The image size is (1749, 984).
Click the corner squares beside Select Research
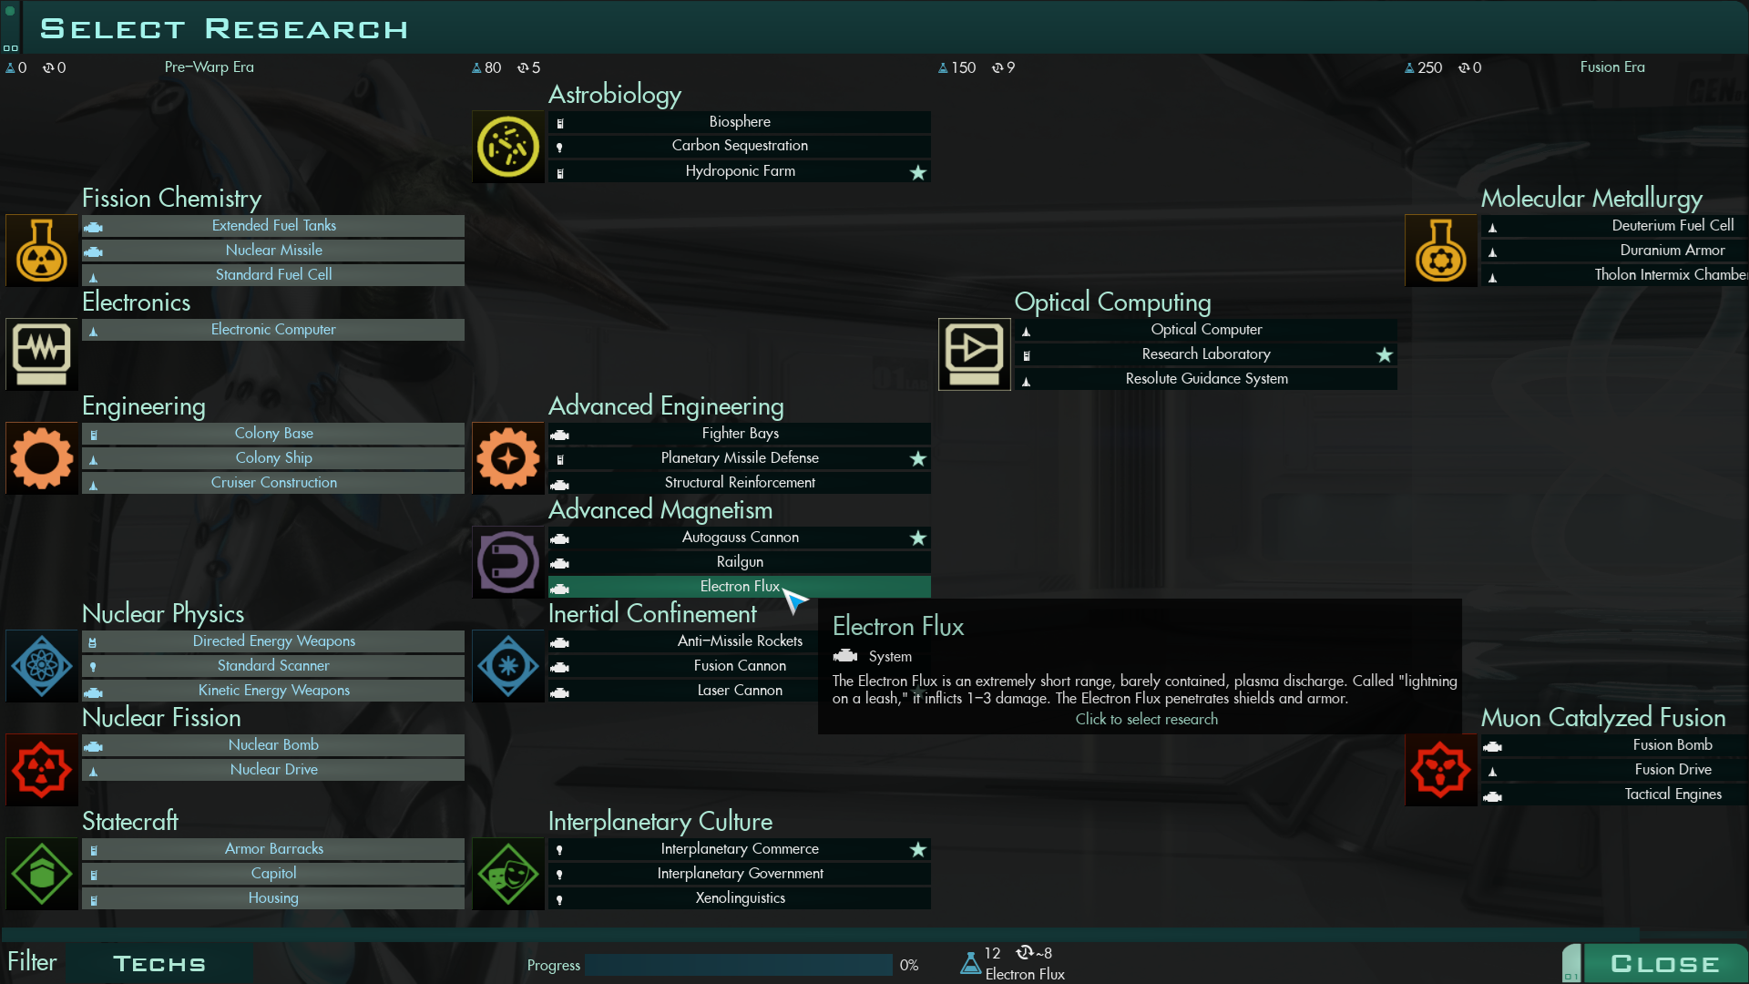coord(10,48)
